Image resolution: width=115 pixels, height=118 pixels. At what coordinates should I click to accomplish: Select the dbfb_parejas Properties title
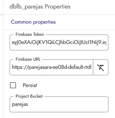pyautogui.click(x=40, y=7)
